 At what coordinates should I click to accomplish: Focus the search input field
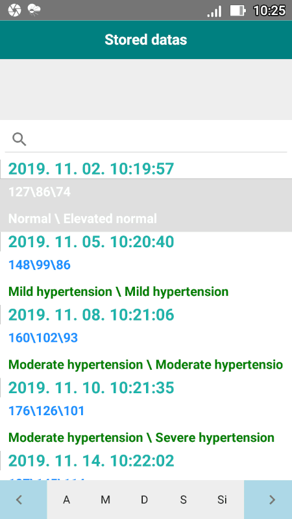pos(146,139)
